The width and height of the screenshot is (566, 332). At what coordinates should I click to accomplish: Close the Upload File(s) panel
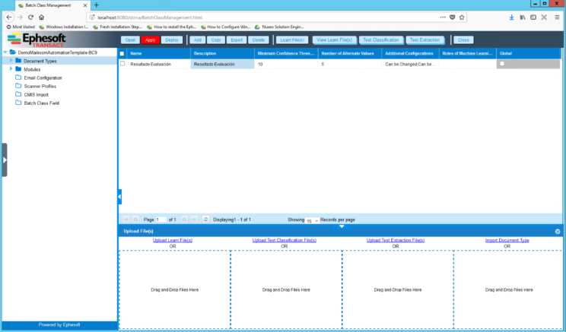[x=558, y=232]
